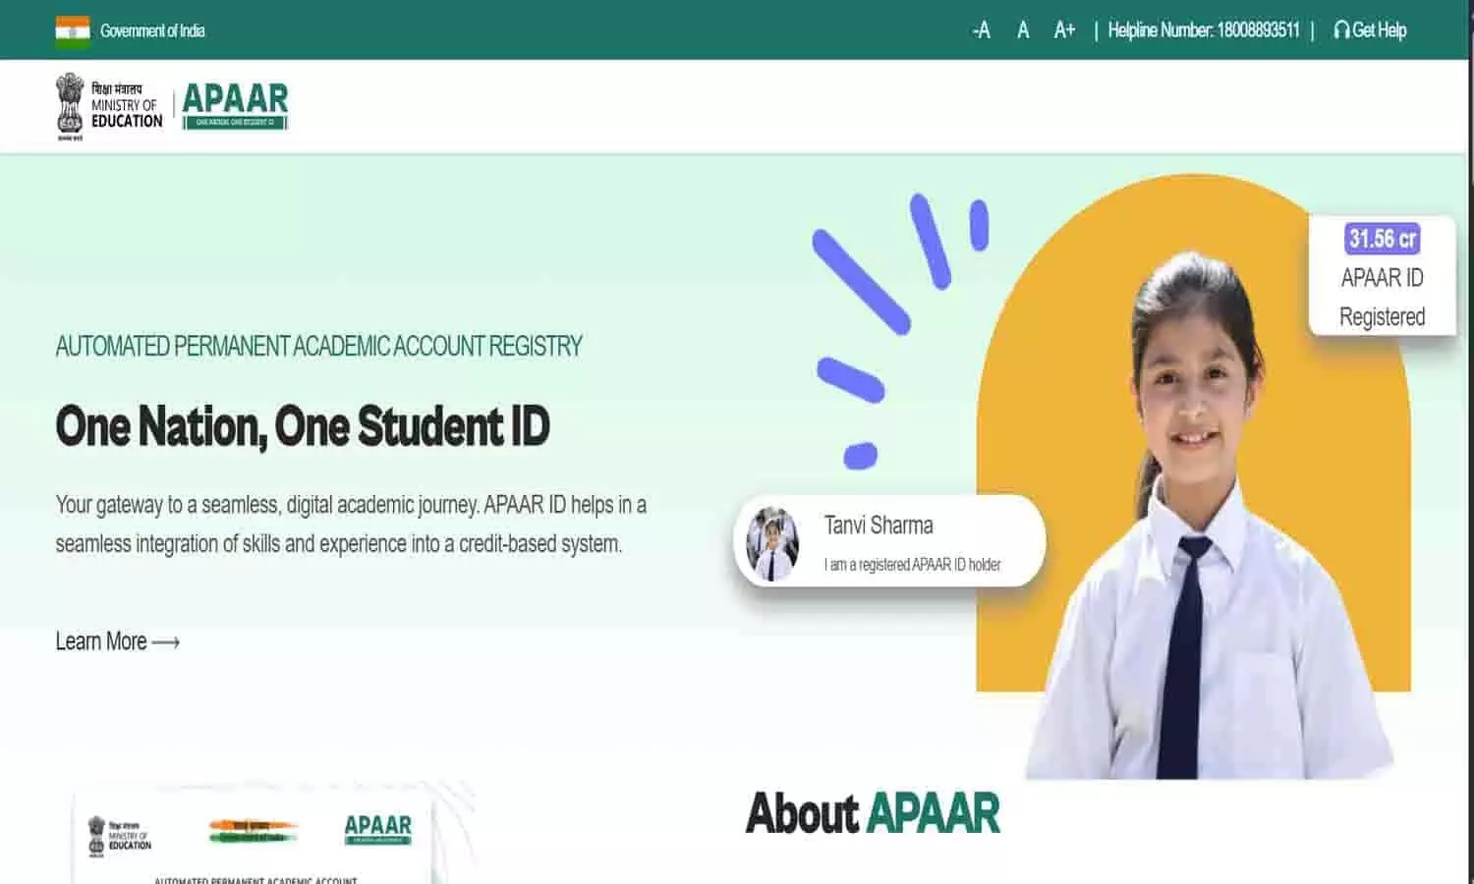Click the APAAR logo on the bottom card
Screen dimensions: 1474x884
[x=378, y=830]
